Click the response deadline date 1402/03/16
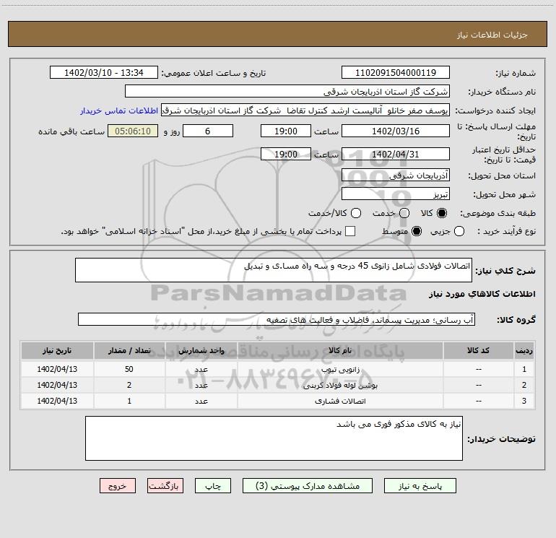Screen dimensions: 556x538 coord(396,131)
